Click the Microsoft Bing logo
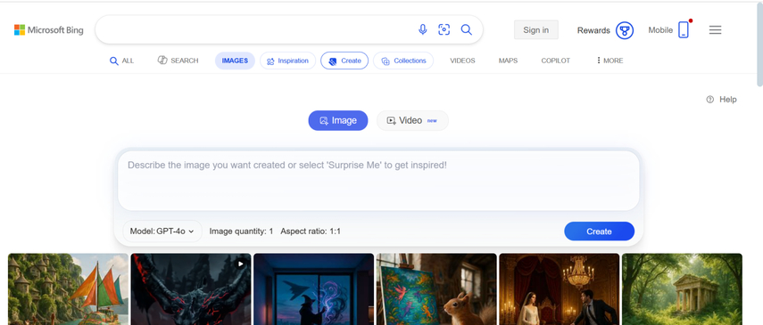This screenshot has height=325, width=763. [49, 30]
